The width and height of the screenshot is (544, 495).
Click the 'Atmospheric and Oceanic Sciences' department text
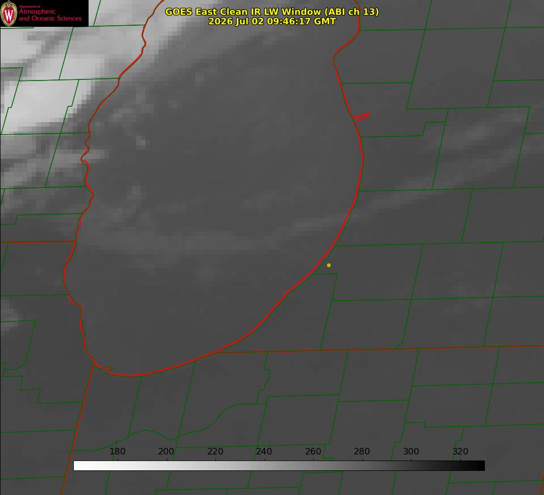pyautogui.click(x=50, y=15)
